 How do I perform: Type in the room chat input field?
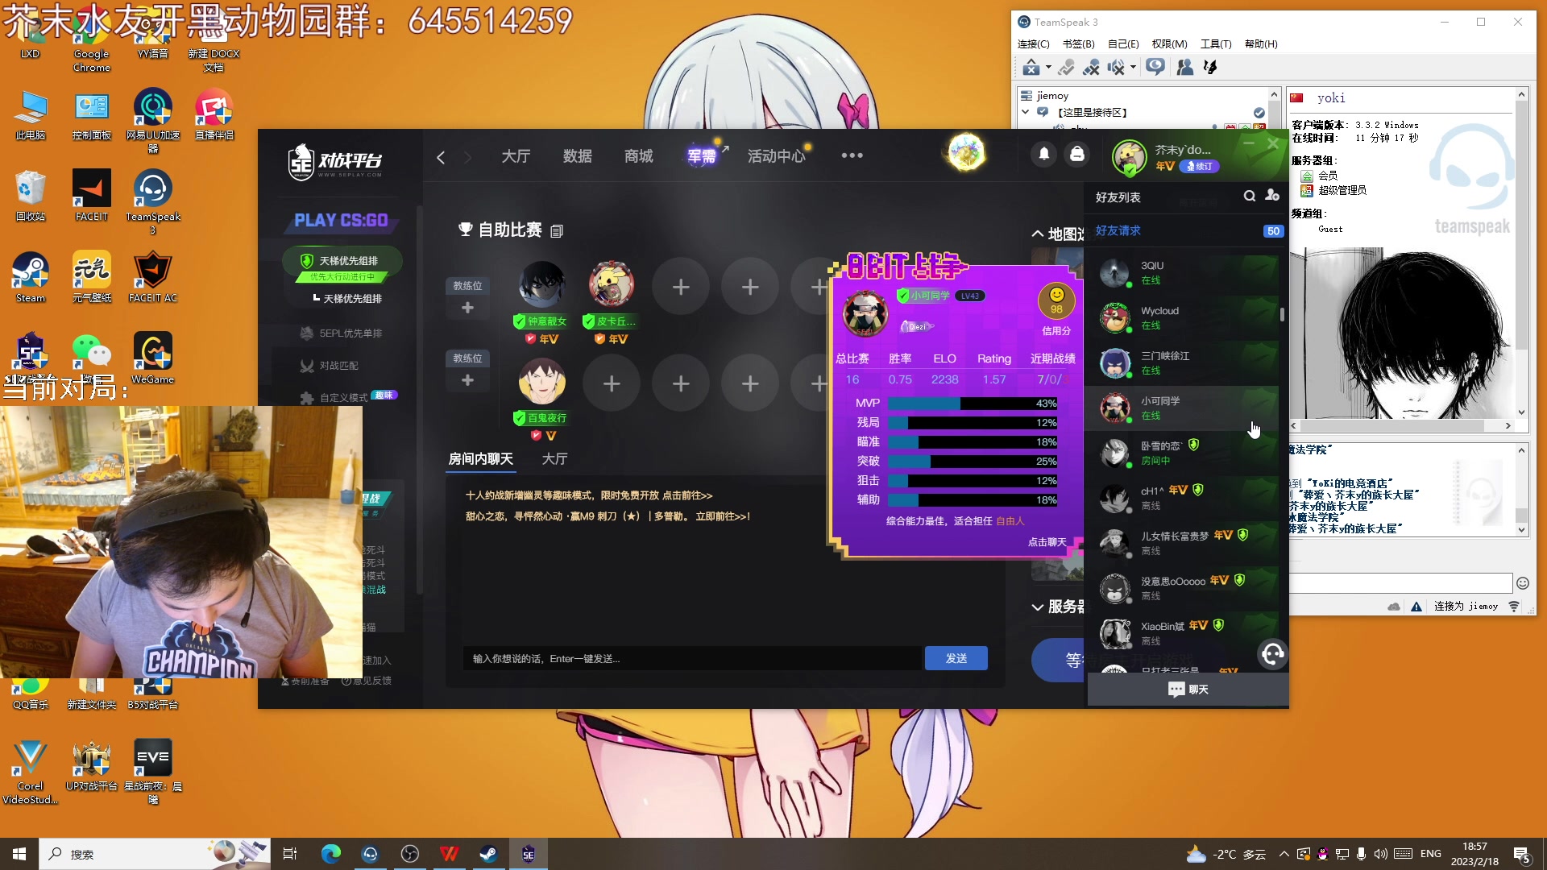693,658
